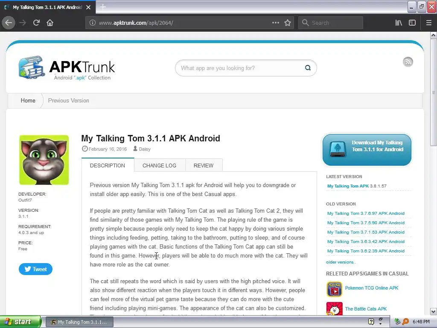This screenshot has height=328, width=437.
Task: Open the Windows start button
Action: point(20,322)
